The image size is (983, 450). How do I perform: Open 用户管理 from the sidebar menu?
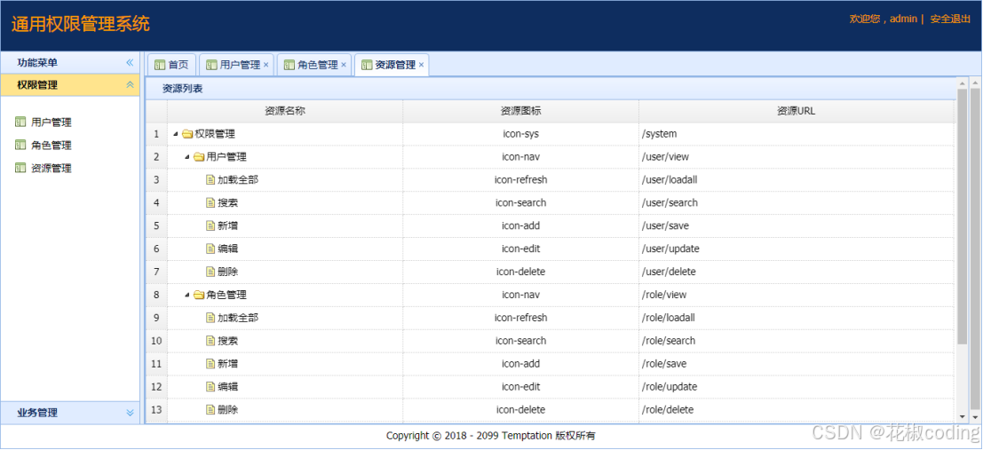51,122
